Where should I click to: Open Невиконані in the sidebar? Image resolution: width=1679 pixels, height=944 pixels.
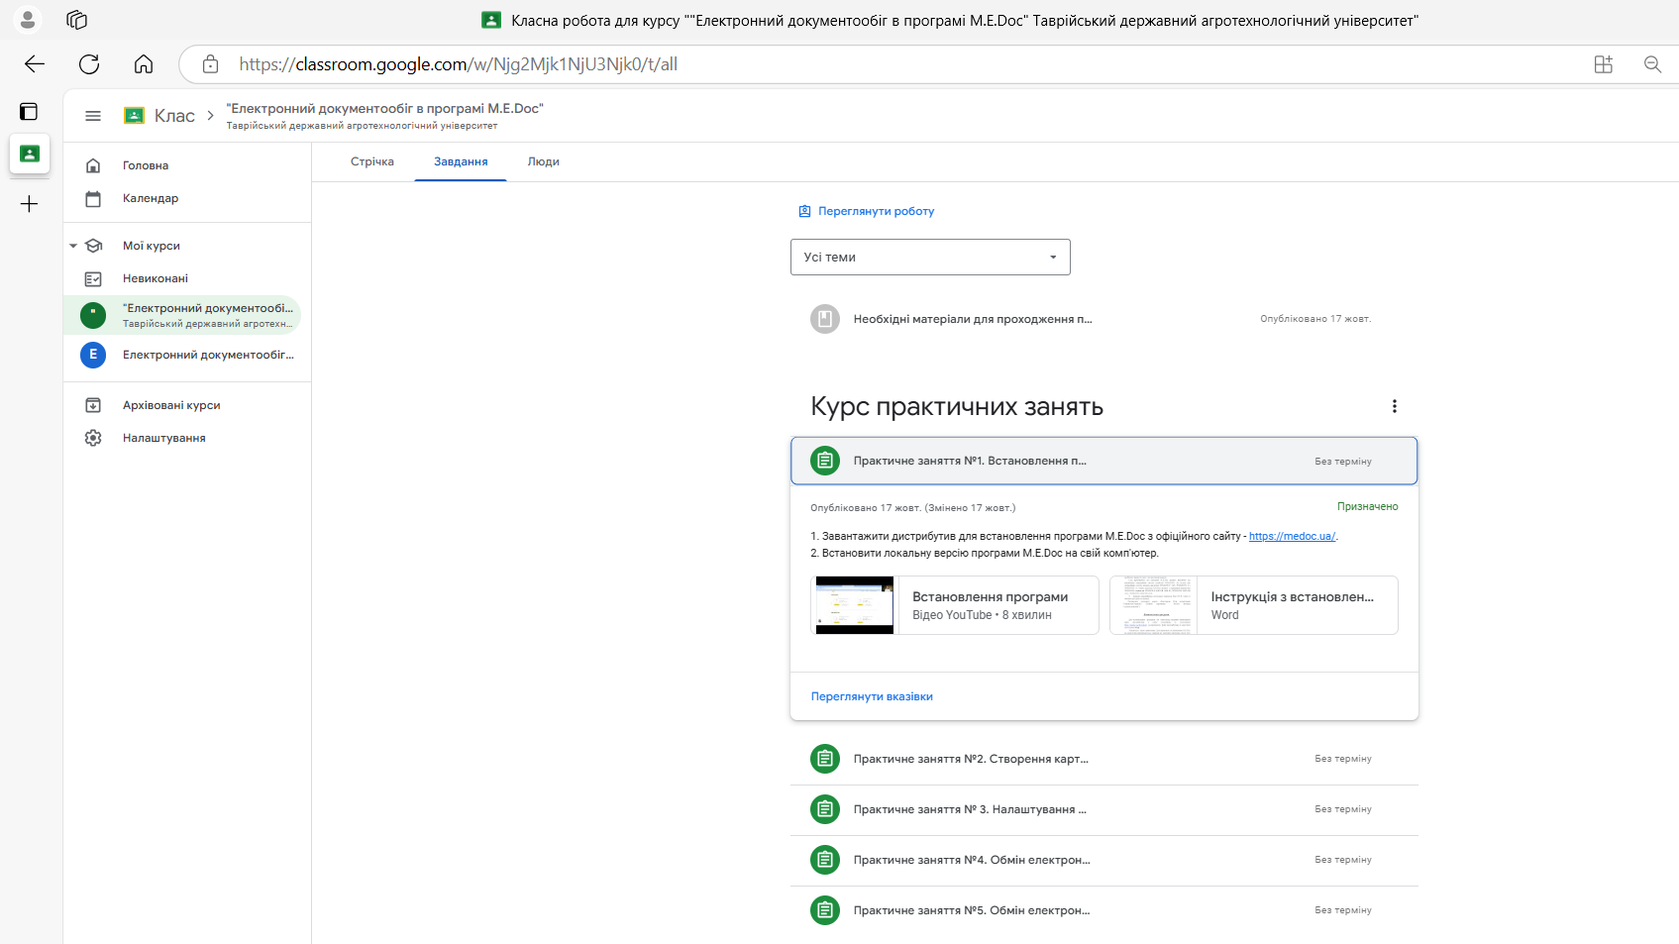point(156,278)
